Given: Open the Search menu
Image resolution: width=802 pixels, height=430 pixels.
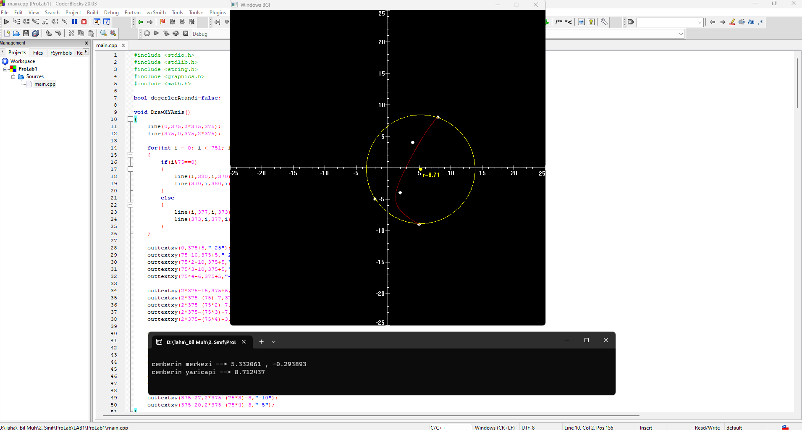Looking at the screenshot, I should pyautogui.click(x=52, y=13).
